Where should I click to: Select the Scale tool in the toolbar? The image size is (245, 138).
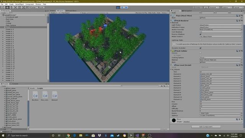(x=15, y=8)
